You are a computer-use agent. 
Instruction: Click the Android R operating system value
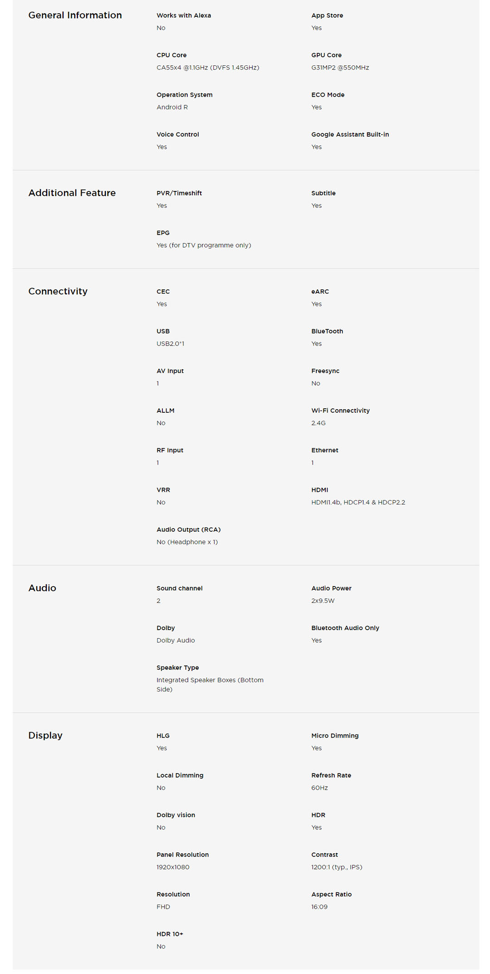(x=172, y=108)
